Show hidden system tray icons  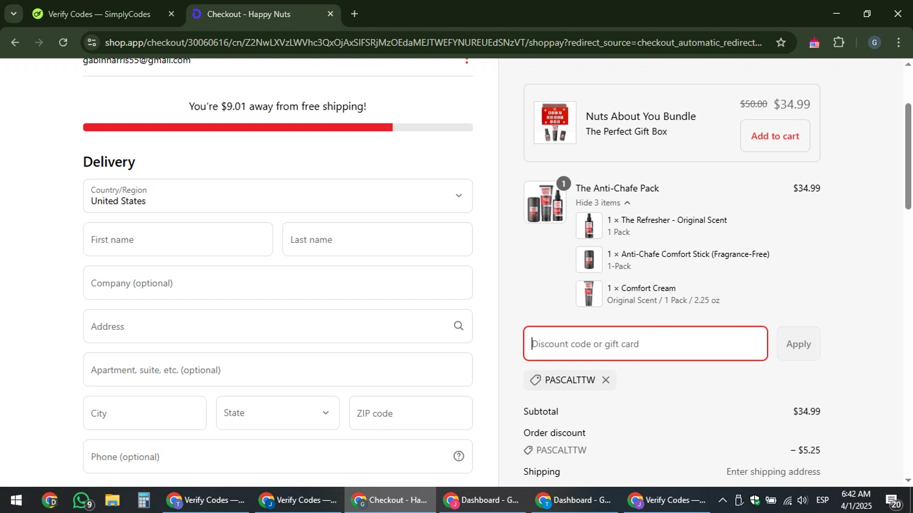pyautogui.click(x=722, y=500)
